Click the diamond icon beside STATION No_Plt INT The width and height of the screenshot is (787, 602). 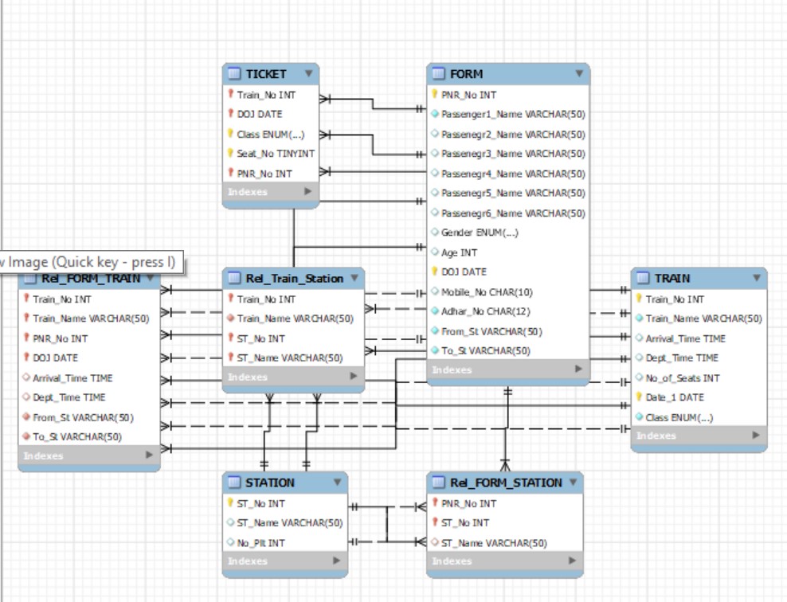click(x=230, y=542)
